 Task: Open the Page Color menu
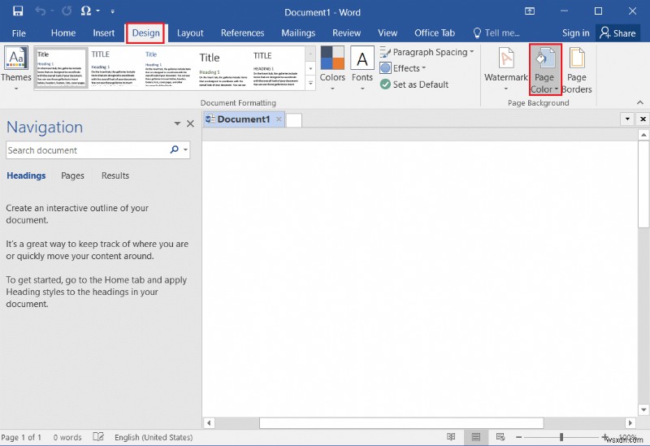tap(544, 70)
